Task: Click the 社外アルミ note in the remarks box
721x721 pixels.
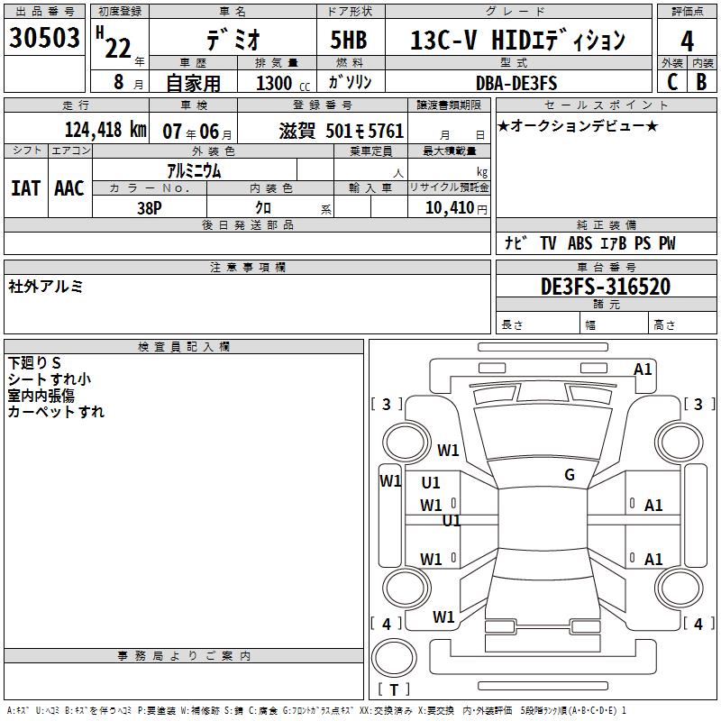Action: point(46,287)
